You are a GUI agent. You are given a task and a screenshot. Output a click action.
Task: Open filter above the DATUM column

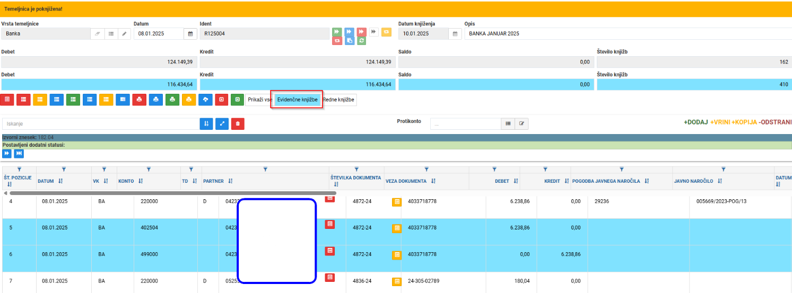click(64, 169)
